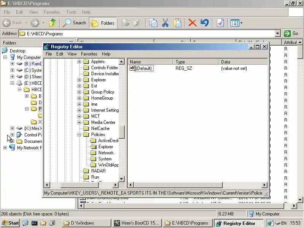Open Explorer File menu
The image size is (304, 228).
7,12
